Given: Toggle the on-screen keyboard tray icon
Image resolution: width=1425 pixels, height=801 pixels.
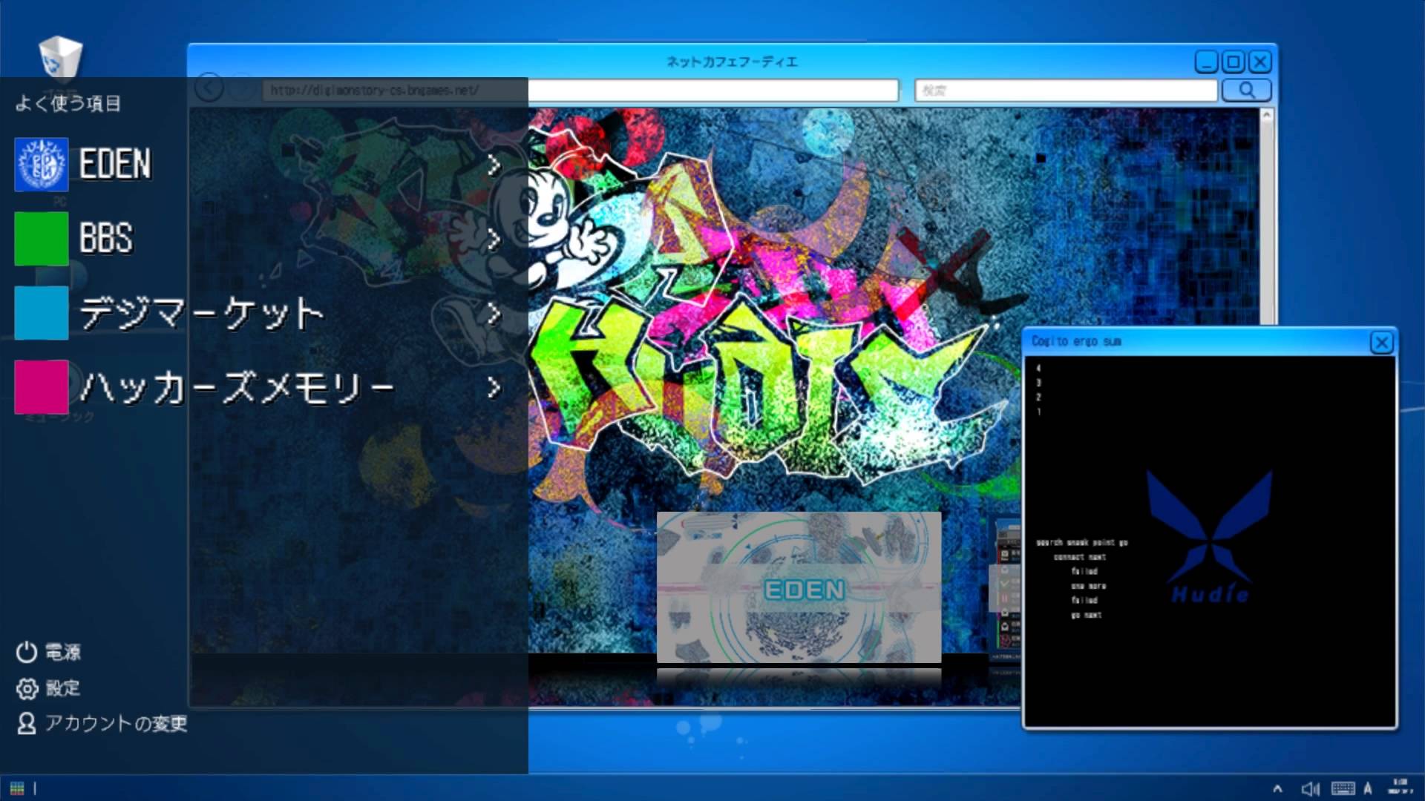Looking at the screenshot, I should coord(1342,788).
